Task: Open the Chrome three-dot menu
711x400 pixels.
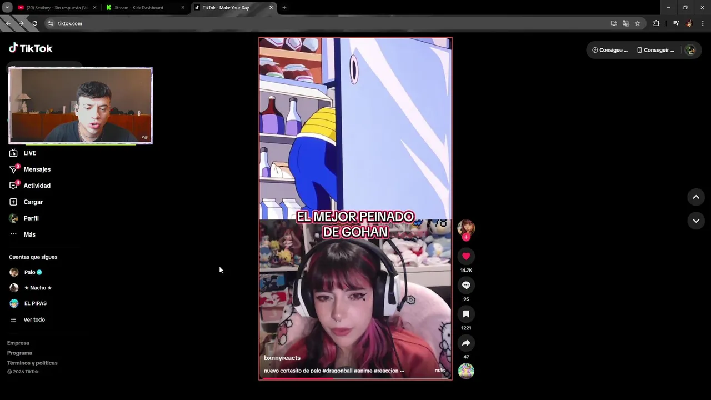Action: pos(703,23)
